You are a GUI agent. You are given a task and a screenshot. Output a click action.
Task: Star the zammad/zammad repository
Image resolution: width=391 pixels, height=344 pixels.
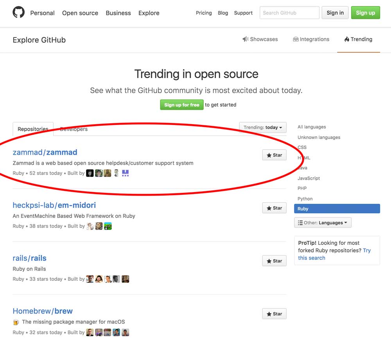tap(274, 155)
